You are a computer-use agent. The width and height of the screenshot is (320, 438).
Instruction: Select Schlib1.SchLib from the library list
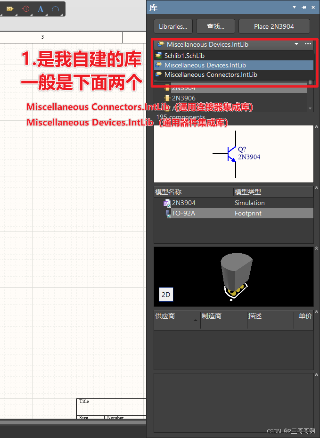point(234,56)
